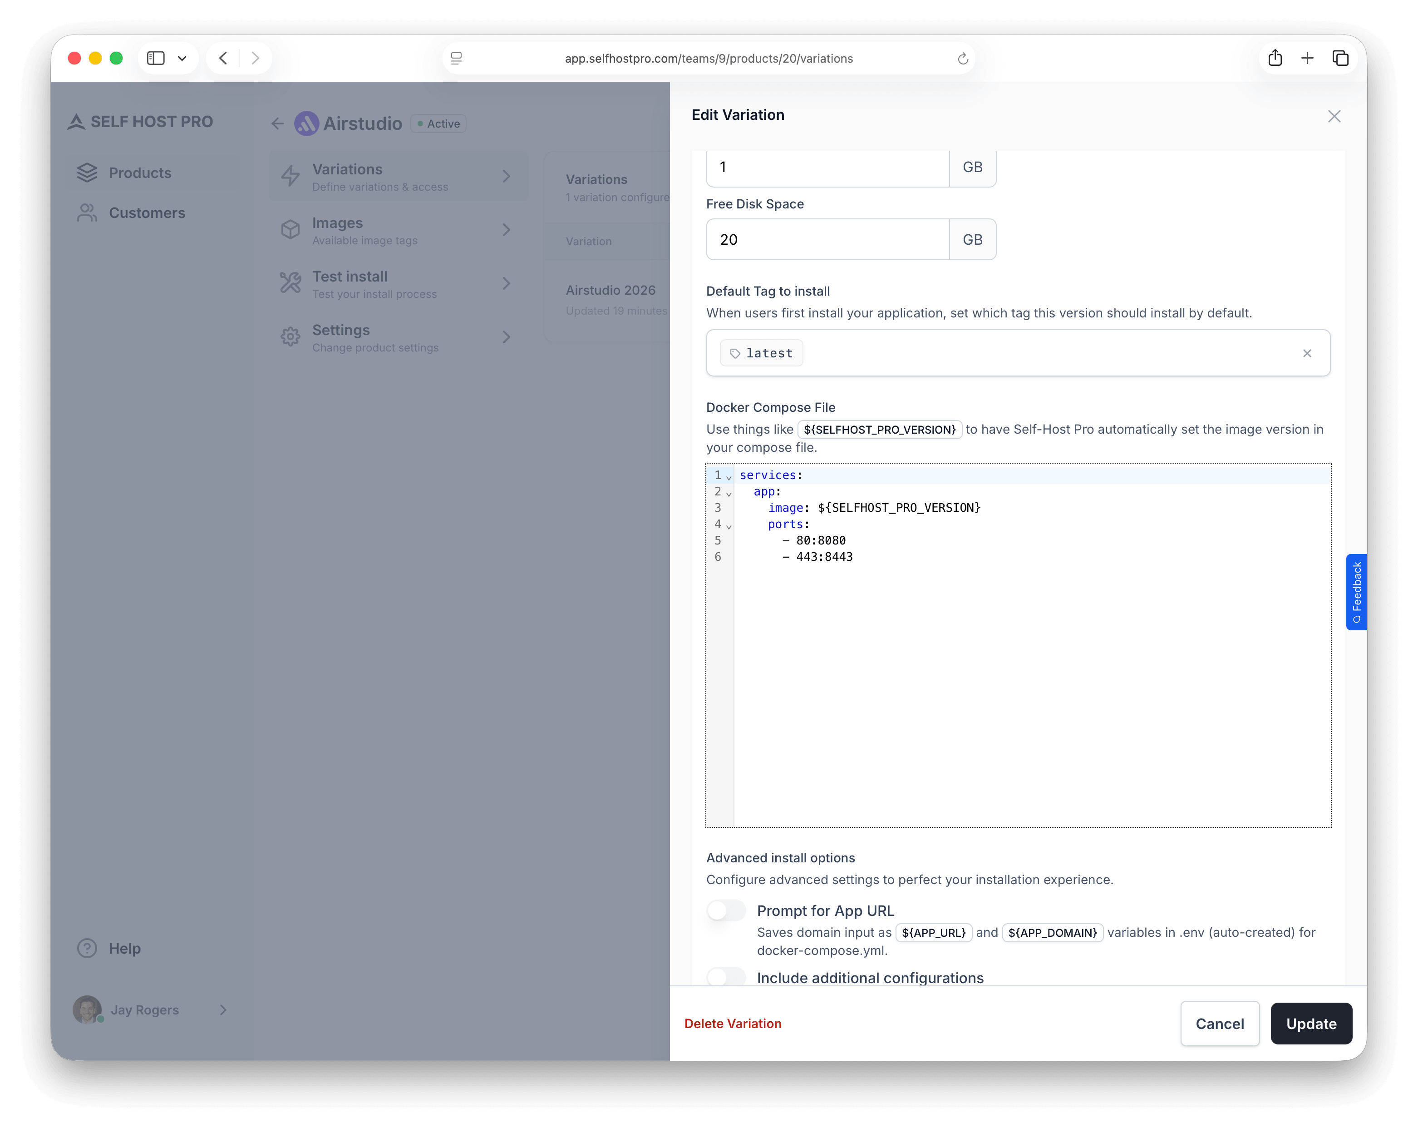Toggle Prompt for App URL switch
The height and width of the screenshot is (1128, 1418).
726,910
